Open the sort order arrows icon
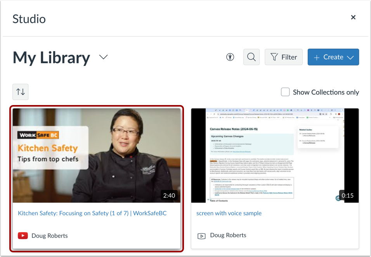This screenshot has height=257, width=371. pyautogui.click(x=20, y=92)
